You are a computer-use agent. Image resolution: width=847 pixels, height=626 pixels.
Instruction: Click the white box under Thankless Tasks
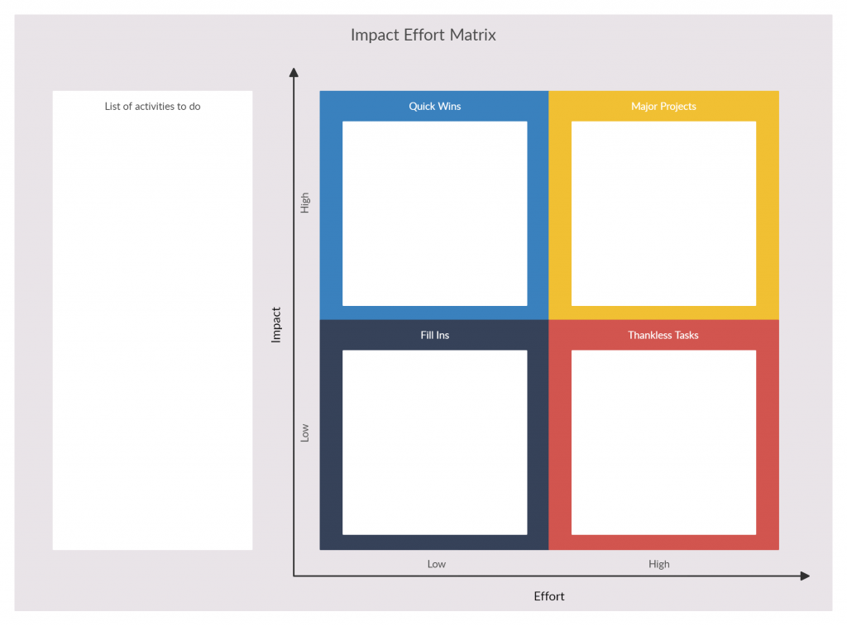coord(663,442)
